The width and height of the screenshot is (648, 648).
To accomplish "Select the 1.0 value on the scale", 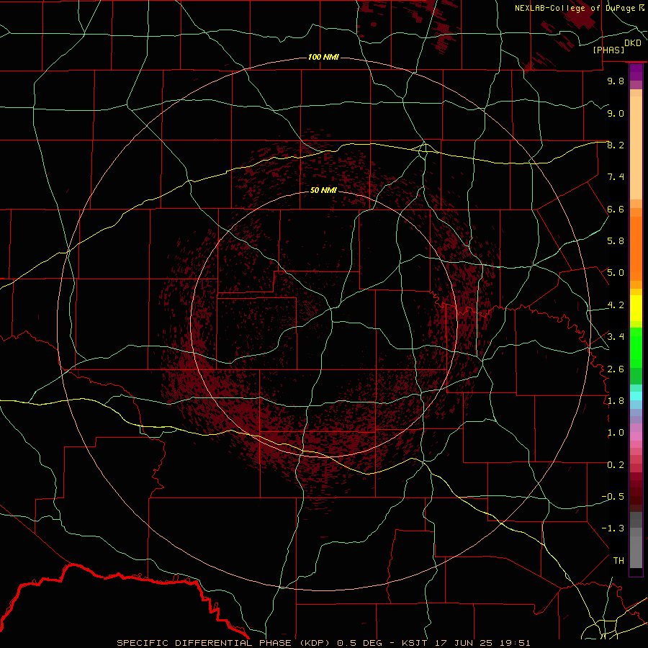I will (x=616, y=433).
